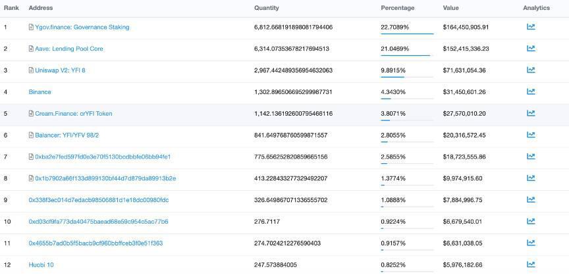
Task: Open the Binance holder address link
Action: point(40,92)
